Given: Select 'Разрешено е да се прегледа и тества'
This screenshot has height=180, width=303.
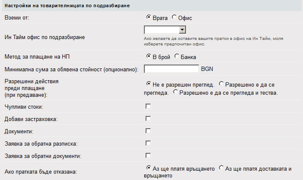Looking at the screenshot, I should 176,92.
